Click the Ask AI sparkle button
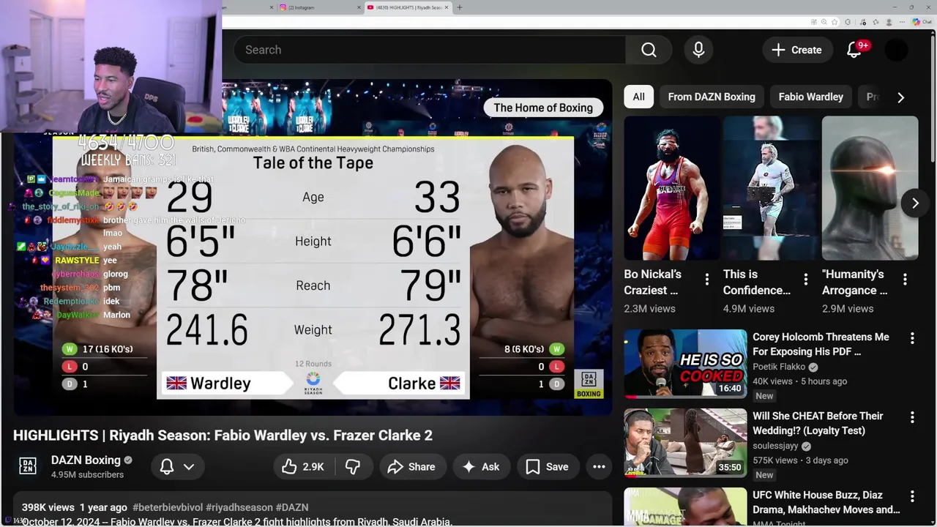 click(481, 467)
